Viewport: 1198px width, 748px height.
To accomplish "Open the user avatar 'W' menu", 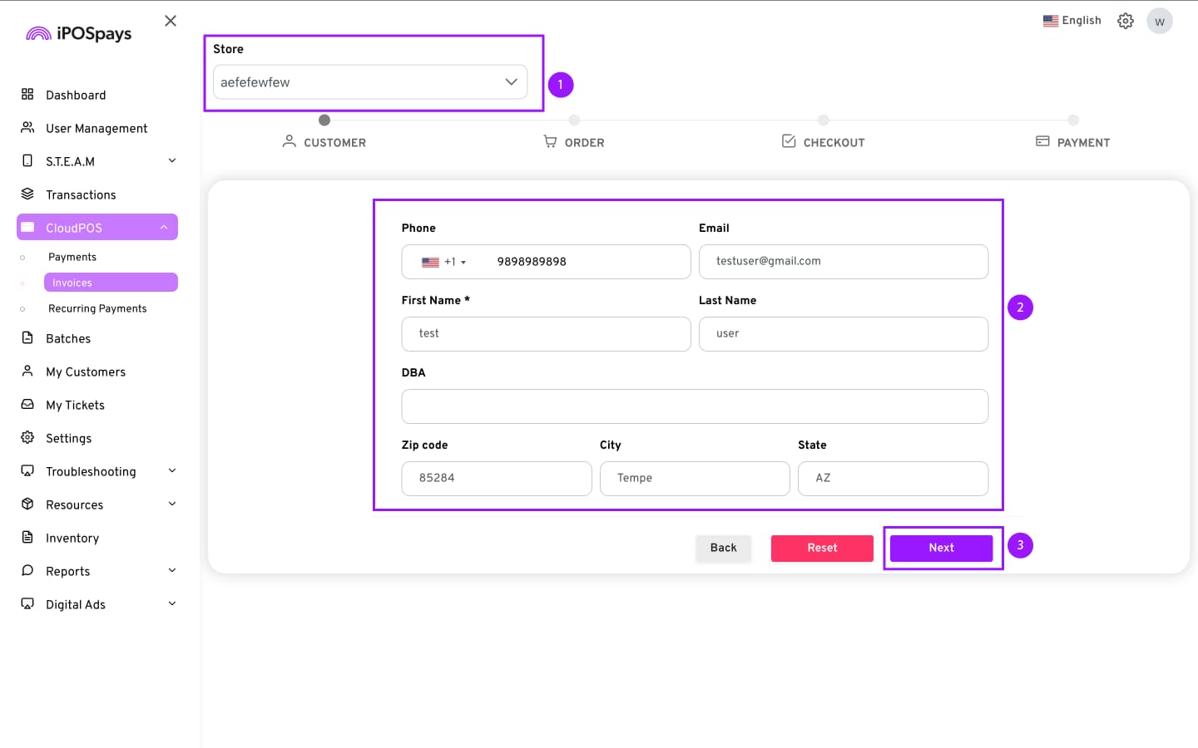I will (x=1159, y=22).
